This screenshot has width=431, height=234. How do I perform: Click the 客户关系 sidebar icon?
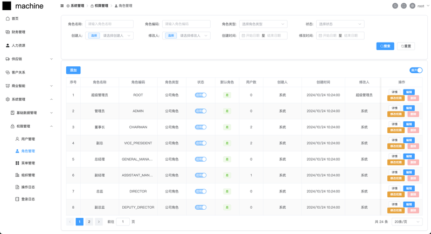[x=8, y=72]
